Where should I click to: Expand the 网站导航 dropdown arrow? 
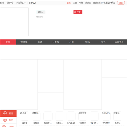click(x=25, y=3)
